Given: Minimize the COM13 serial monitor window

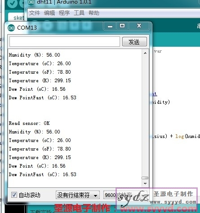Looking at the screenshot, I should (110, 26).
